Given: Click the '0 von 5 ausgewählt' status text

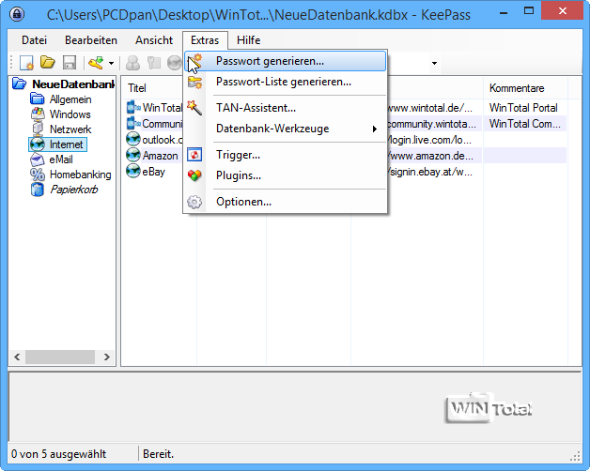Looking at the screenshot, I should pyautogui.click(x=58, y=454).
